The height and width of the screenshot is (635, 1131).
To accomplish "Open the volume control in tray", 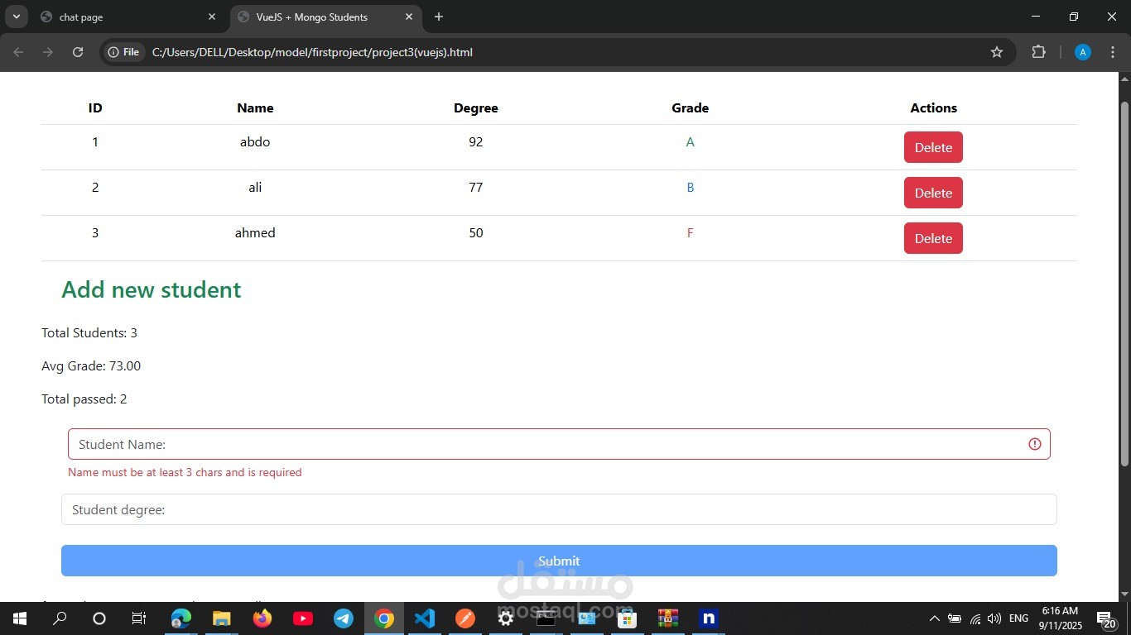I will [x=994, y=618].
